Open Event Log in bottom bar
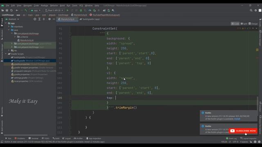 [x=231, y=138]
